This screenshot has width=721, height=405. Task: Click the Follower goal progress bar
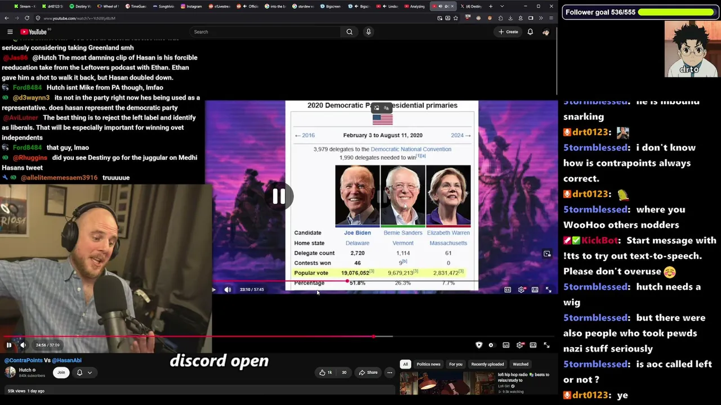coord(675,12)
